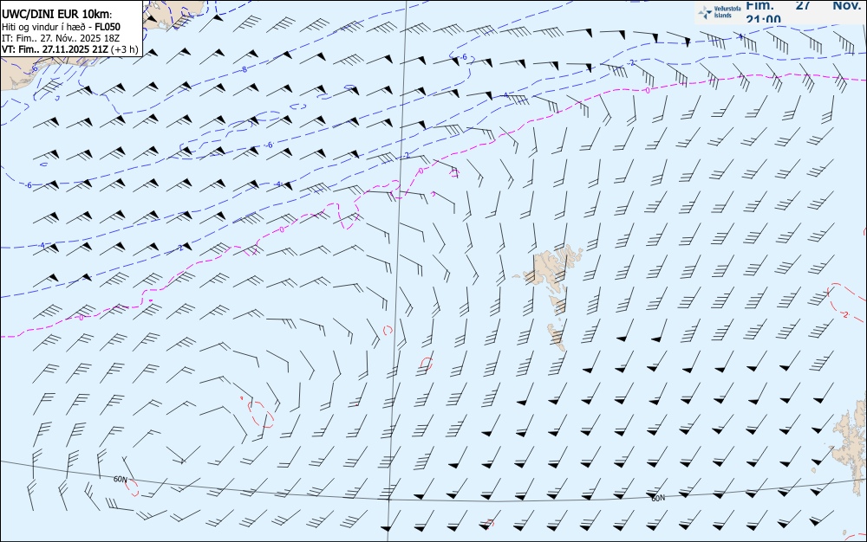This screenshot has height=542, width=867.
Task: Click the "Hiti og vindur í hæð - FL050" line
Action: pos(61,27)
